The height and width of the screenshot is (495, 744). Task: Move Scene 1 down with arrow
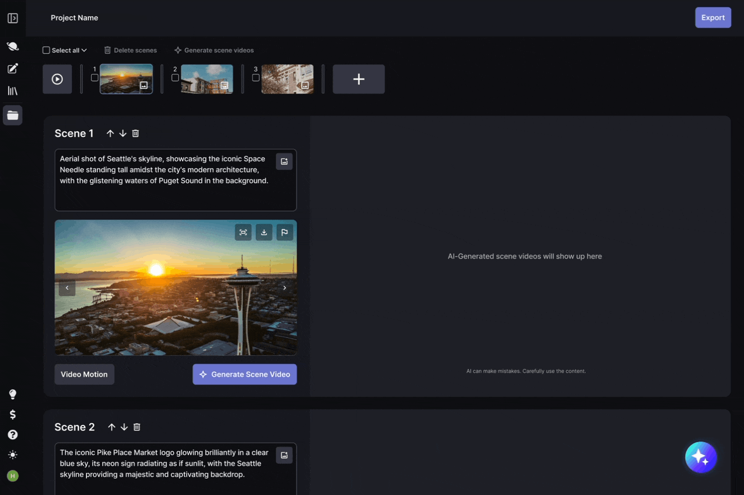[123, 133]
